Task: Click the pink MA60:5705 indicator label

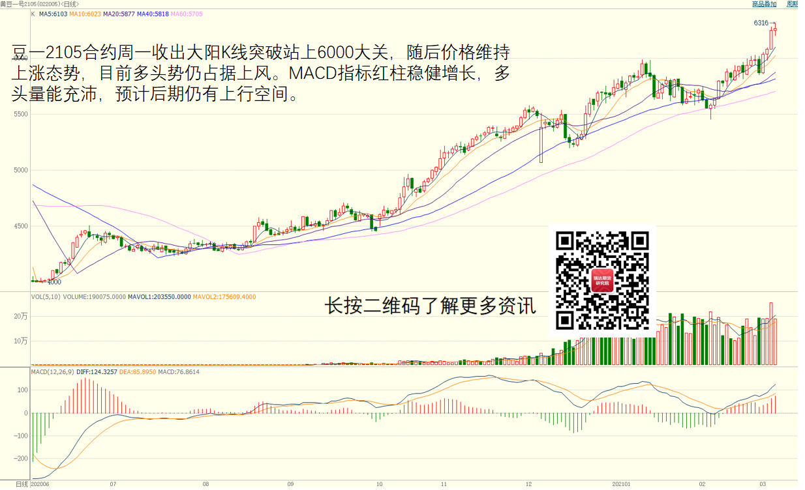Action: [x=186, y=13]
